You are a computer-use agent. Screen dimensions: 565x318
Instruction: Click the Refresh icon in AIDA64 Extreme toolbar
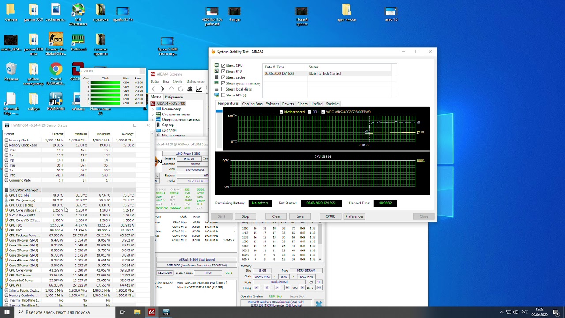coord(181,89)
